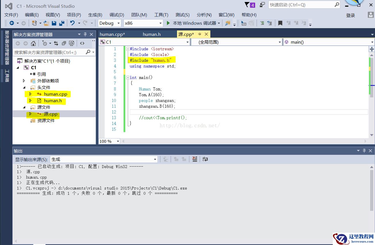Click the Toggle Word Wrap icon in Output

[x=205, y=159]
